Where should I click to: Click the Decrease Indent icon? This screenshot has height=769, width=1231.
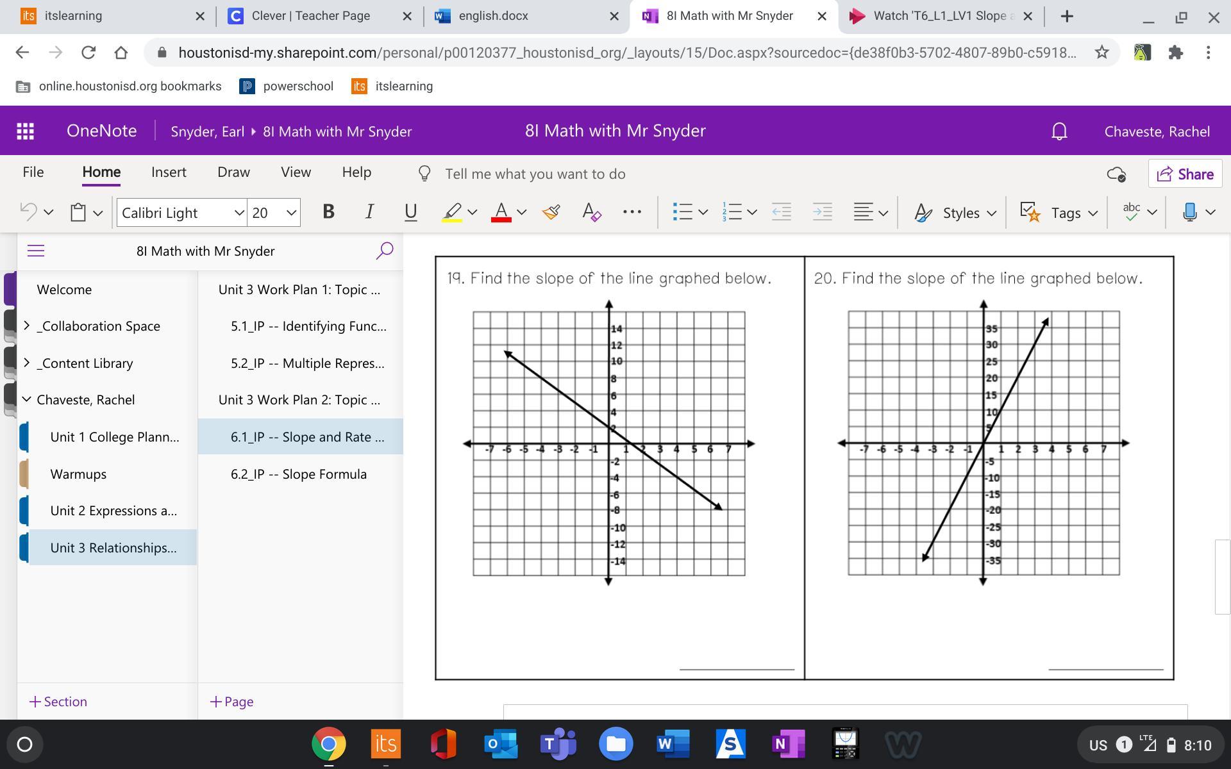click(781, 212)
